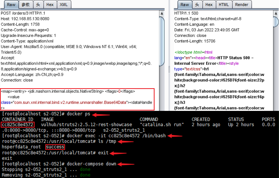279x178 pixels.
Task: Click "HTTP Status 500" title text
Action: (x=234, y=58)
